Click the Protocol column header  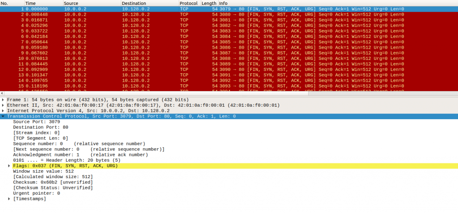coord(188,3)
